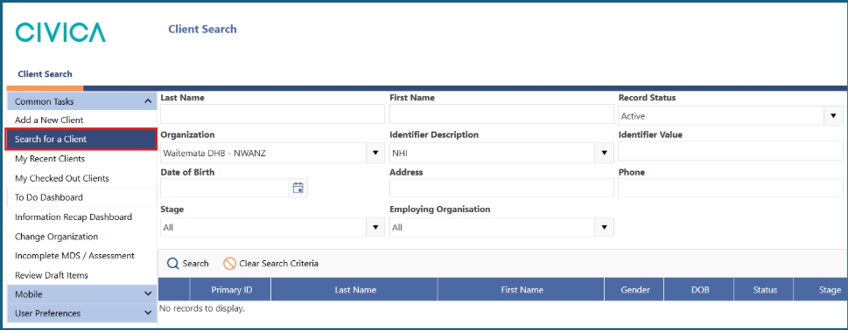Open the Record Status dropdown arrow
Viewport: 848px width, 330px height.
833,115
